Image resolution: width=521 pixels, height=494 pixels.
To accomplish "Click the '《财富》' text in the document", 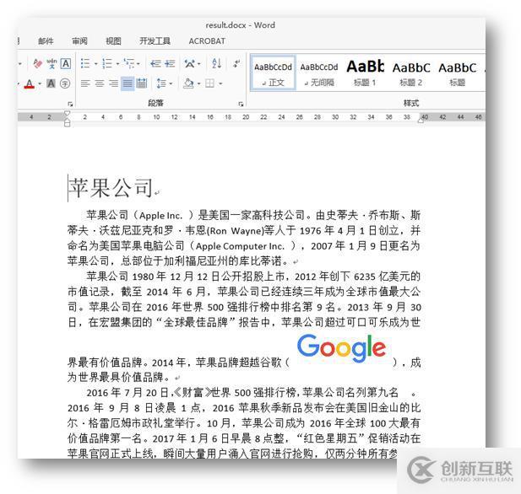I will tap(193, 393).
